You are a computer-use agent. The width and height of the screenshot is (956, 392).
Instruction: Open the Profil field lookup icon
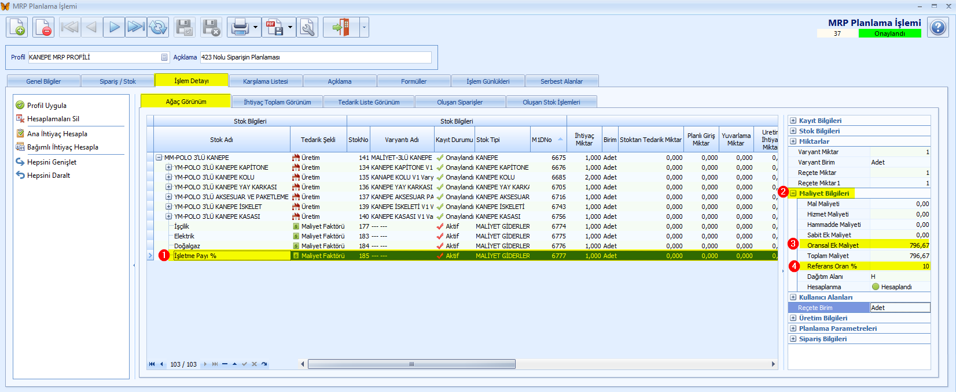pos(164,57)
